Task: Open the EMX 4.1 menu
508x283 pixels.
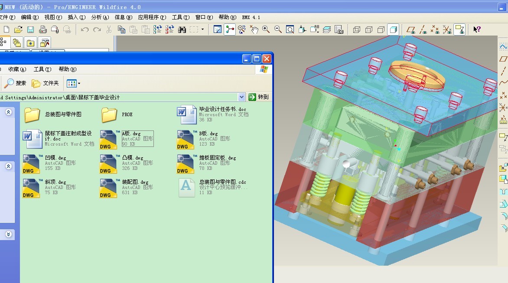Action: pyautogui.click(x=251, y=17)
